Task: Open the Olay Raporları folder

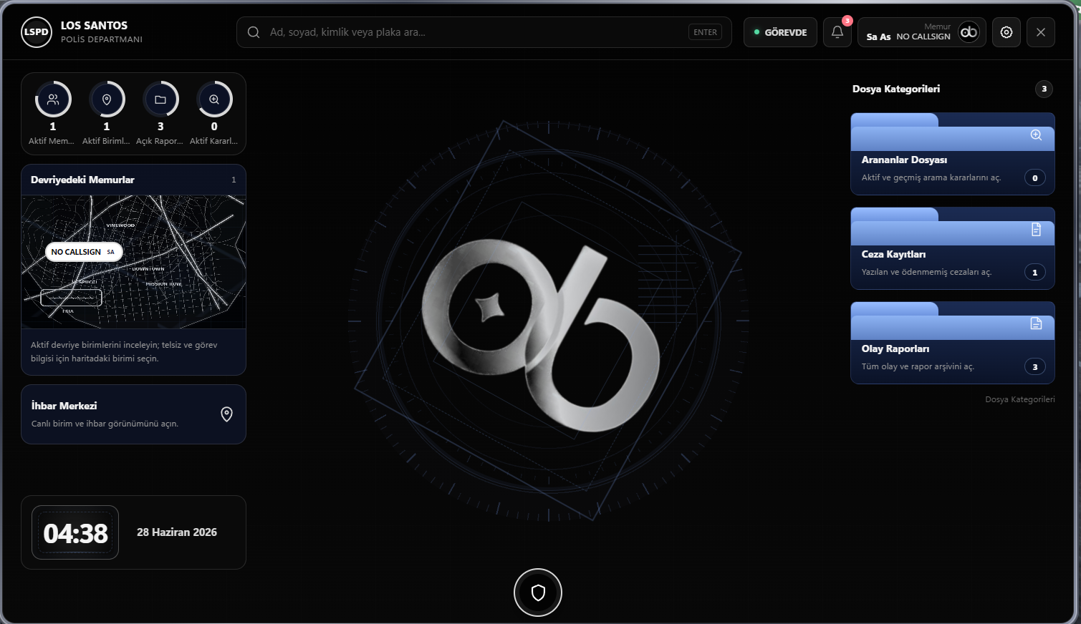Action: (x=953, y=343)
